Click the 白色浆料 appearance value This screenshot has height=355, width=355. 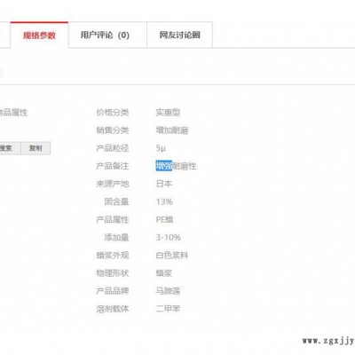[172, 256]
